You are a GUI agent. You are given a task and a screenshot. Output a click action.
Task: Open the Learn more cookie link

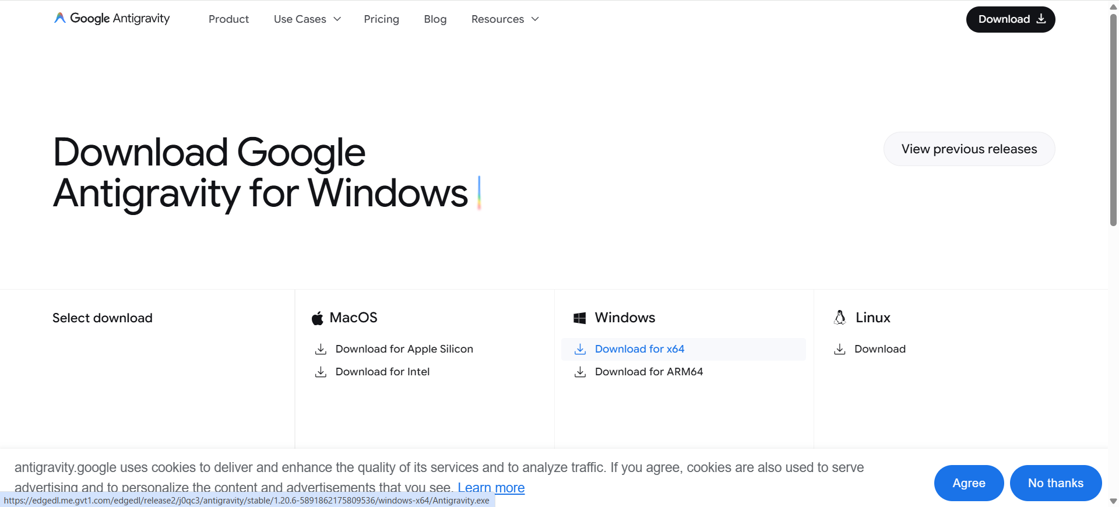pos(491,488)
